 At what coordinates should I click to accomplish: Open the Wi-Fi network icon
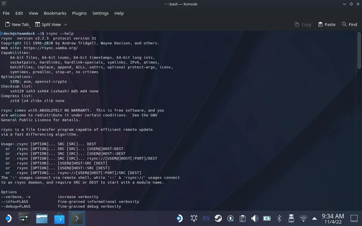pos(303,218)
